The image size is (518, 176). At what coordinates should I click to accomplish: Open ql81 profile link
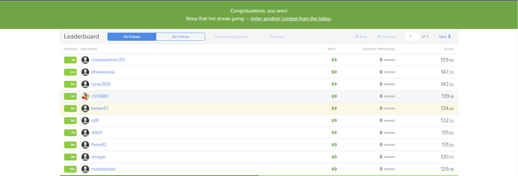pyautogui.click(x=95, y=121)
